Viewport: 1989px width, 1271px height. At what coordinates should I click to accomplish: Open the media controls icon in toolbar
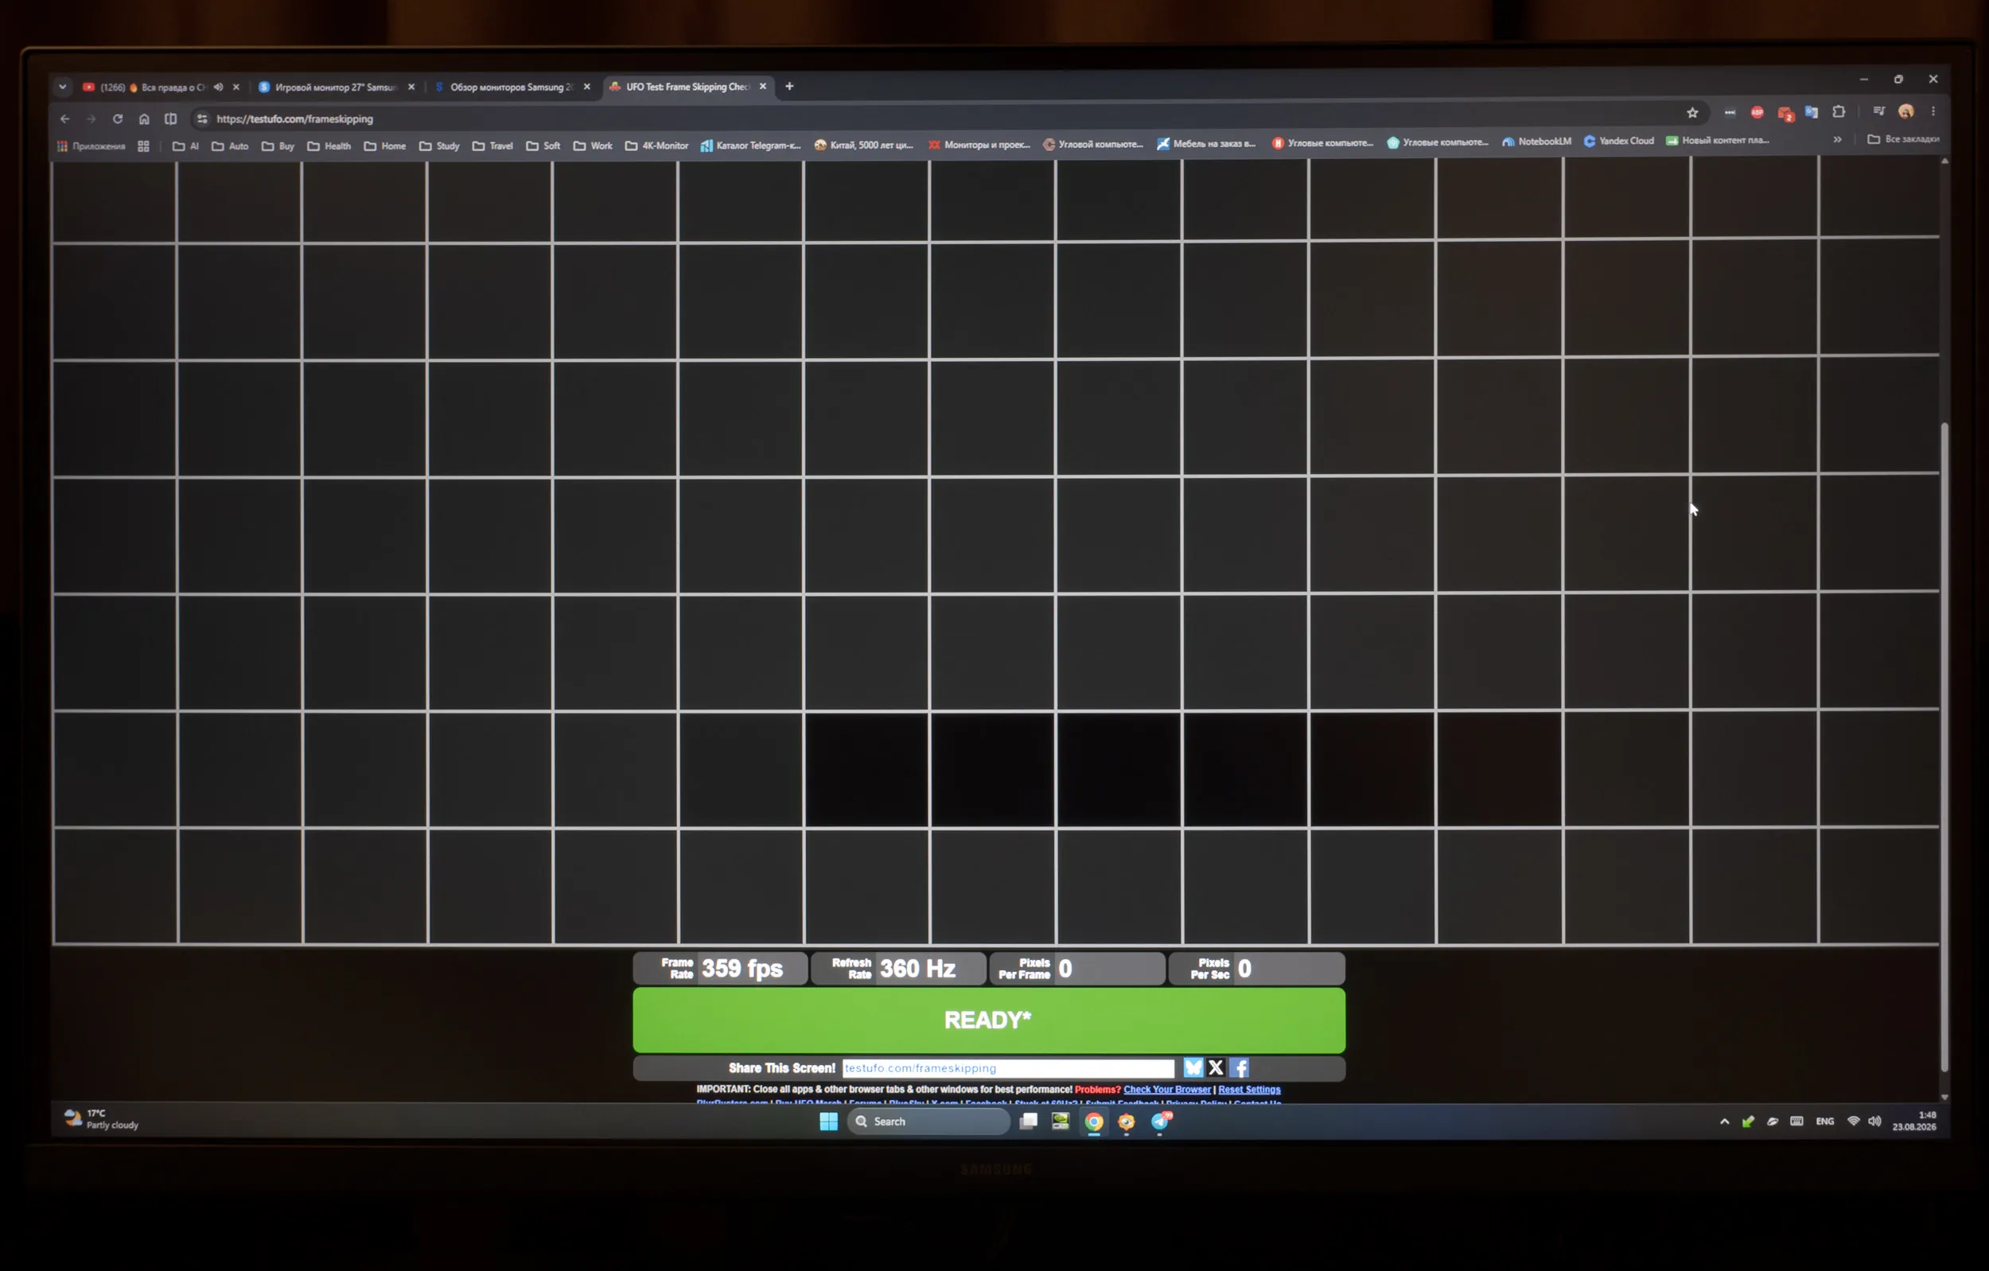[1879, 111]
